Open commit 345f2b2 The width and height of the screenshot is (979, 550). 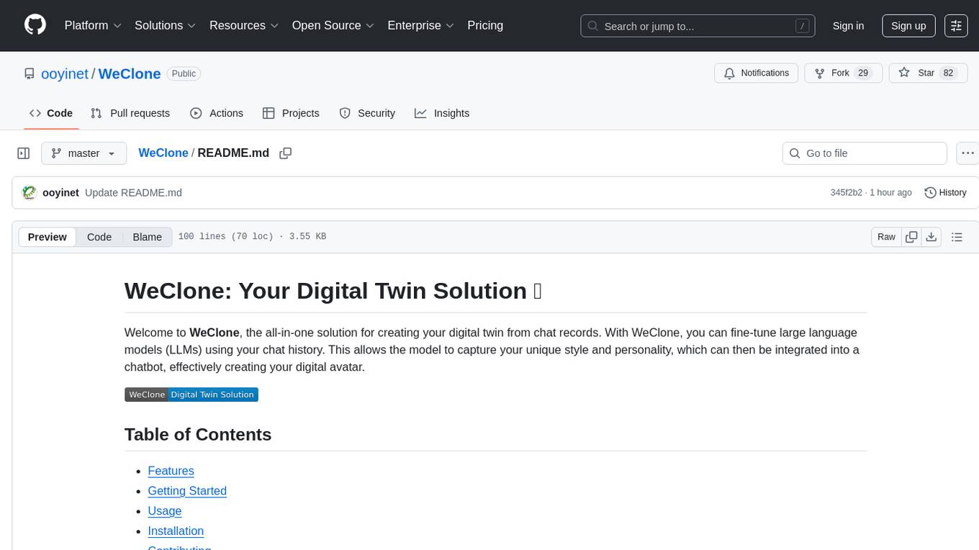coord(846,193)
